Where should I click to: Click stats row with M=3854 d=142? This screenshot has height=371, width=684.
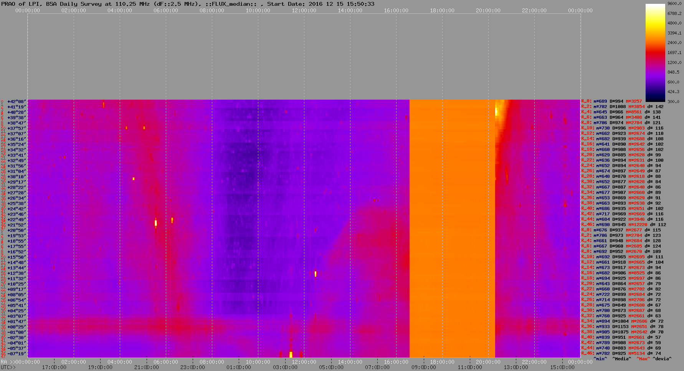(x=622, y=107)
